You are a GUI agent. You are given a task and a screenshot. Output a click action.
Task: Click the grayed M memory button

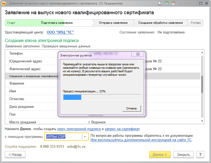[181, 4]
